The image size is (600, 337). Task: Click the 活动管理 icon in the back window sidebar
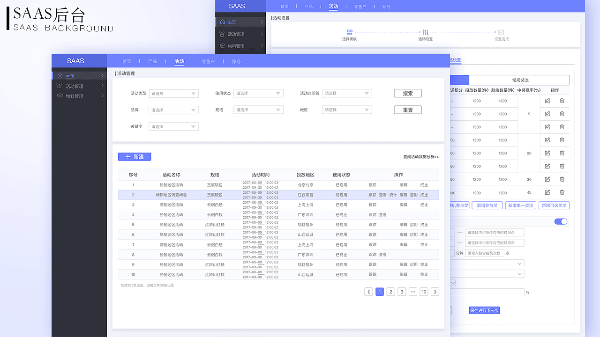pos(222,34)
